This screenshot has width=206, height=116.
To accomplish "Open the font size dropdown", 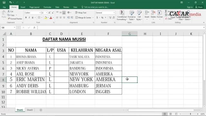I will click(x=46, y=13).
